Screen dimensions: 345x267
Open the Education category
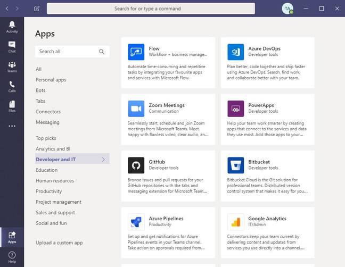(x=47, y=170)
